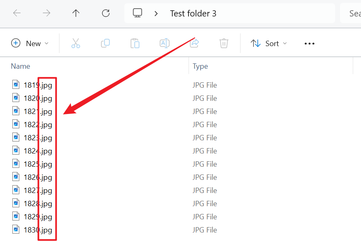Refresh the current folder view
361x244 pixels.
coord(106,13)
